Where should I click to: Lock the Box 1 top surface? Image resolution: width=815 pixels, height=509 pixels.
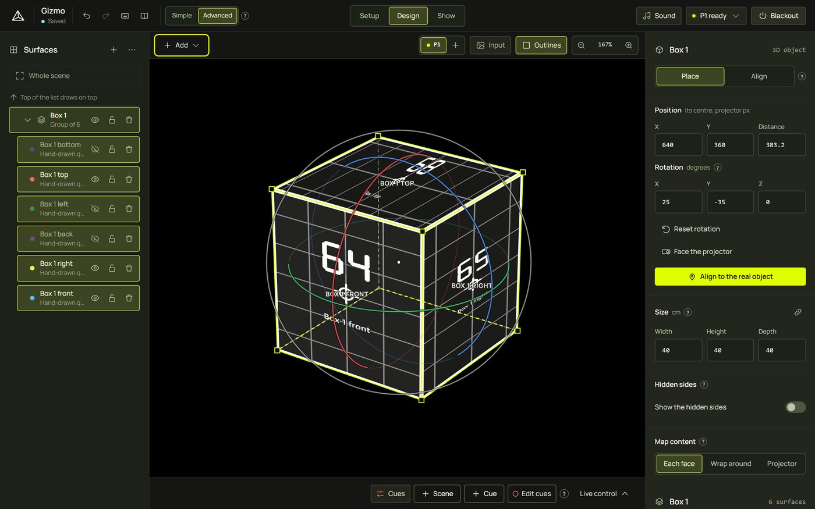(112, 179)
